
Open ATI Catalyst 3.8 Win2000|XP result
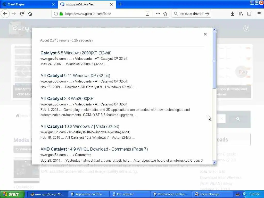click(67, 98)
